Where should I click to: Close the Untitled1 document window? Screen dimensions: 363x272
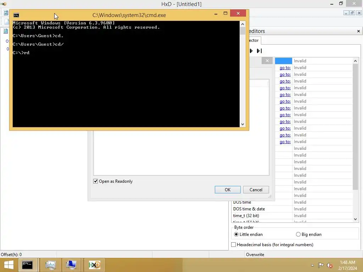[359, 13]
